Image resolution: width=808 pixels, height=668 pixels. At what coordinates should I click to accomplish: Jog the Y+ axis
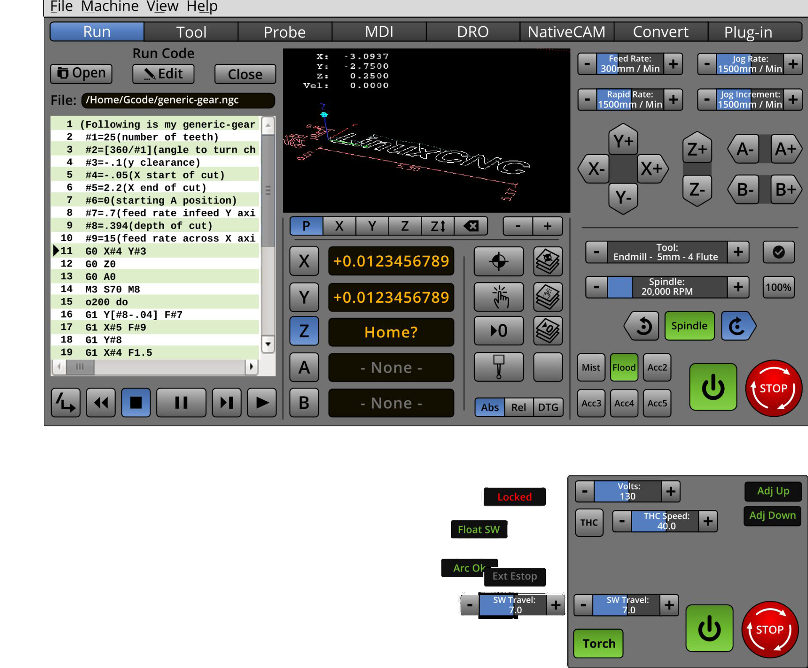point(623,140)
